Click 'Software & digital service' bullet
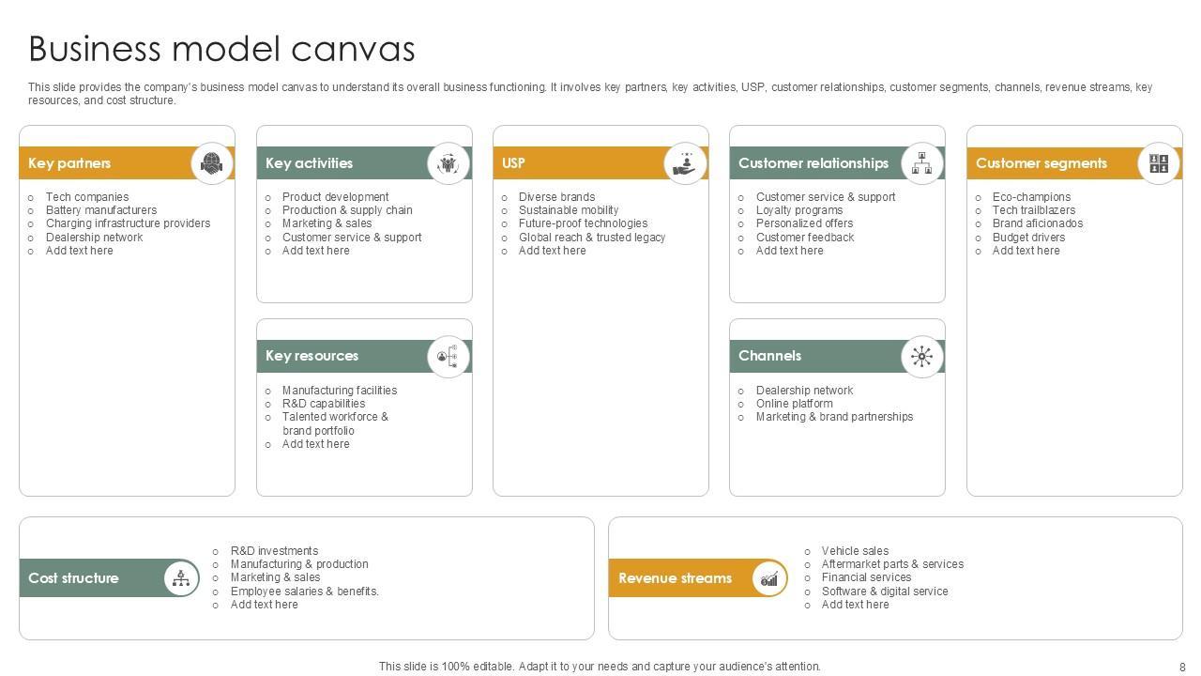 [x=885, y=591]
